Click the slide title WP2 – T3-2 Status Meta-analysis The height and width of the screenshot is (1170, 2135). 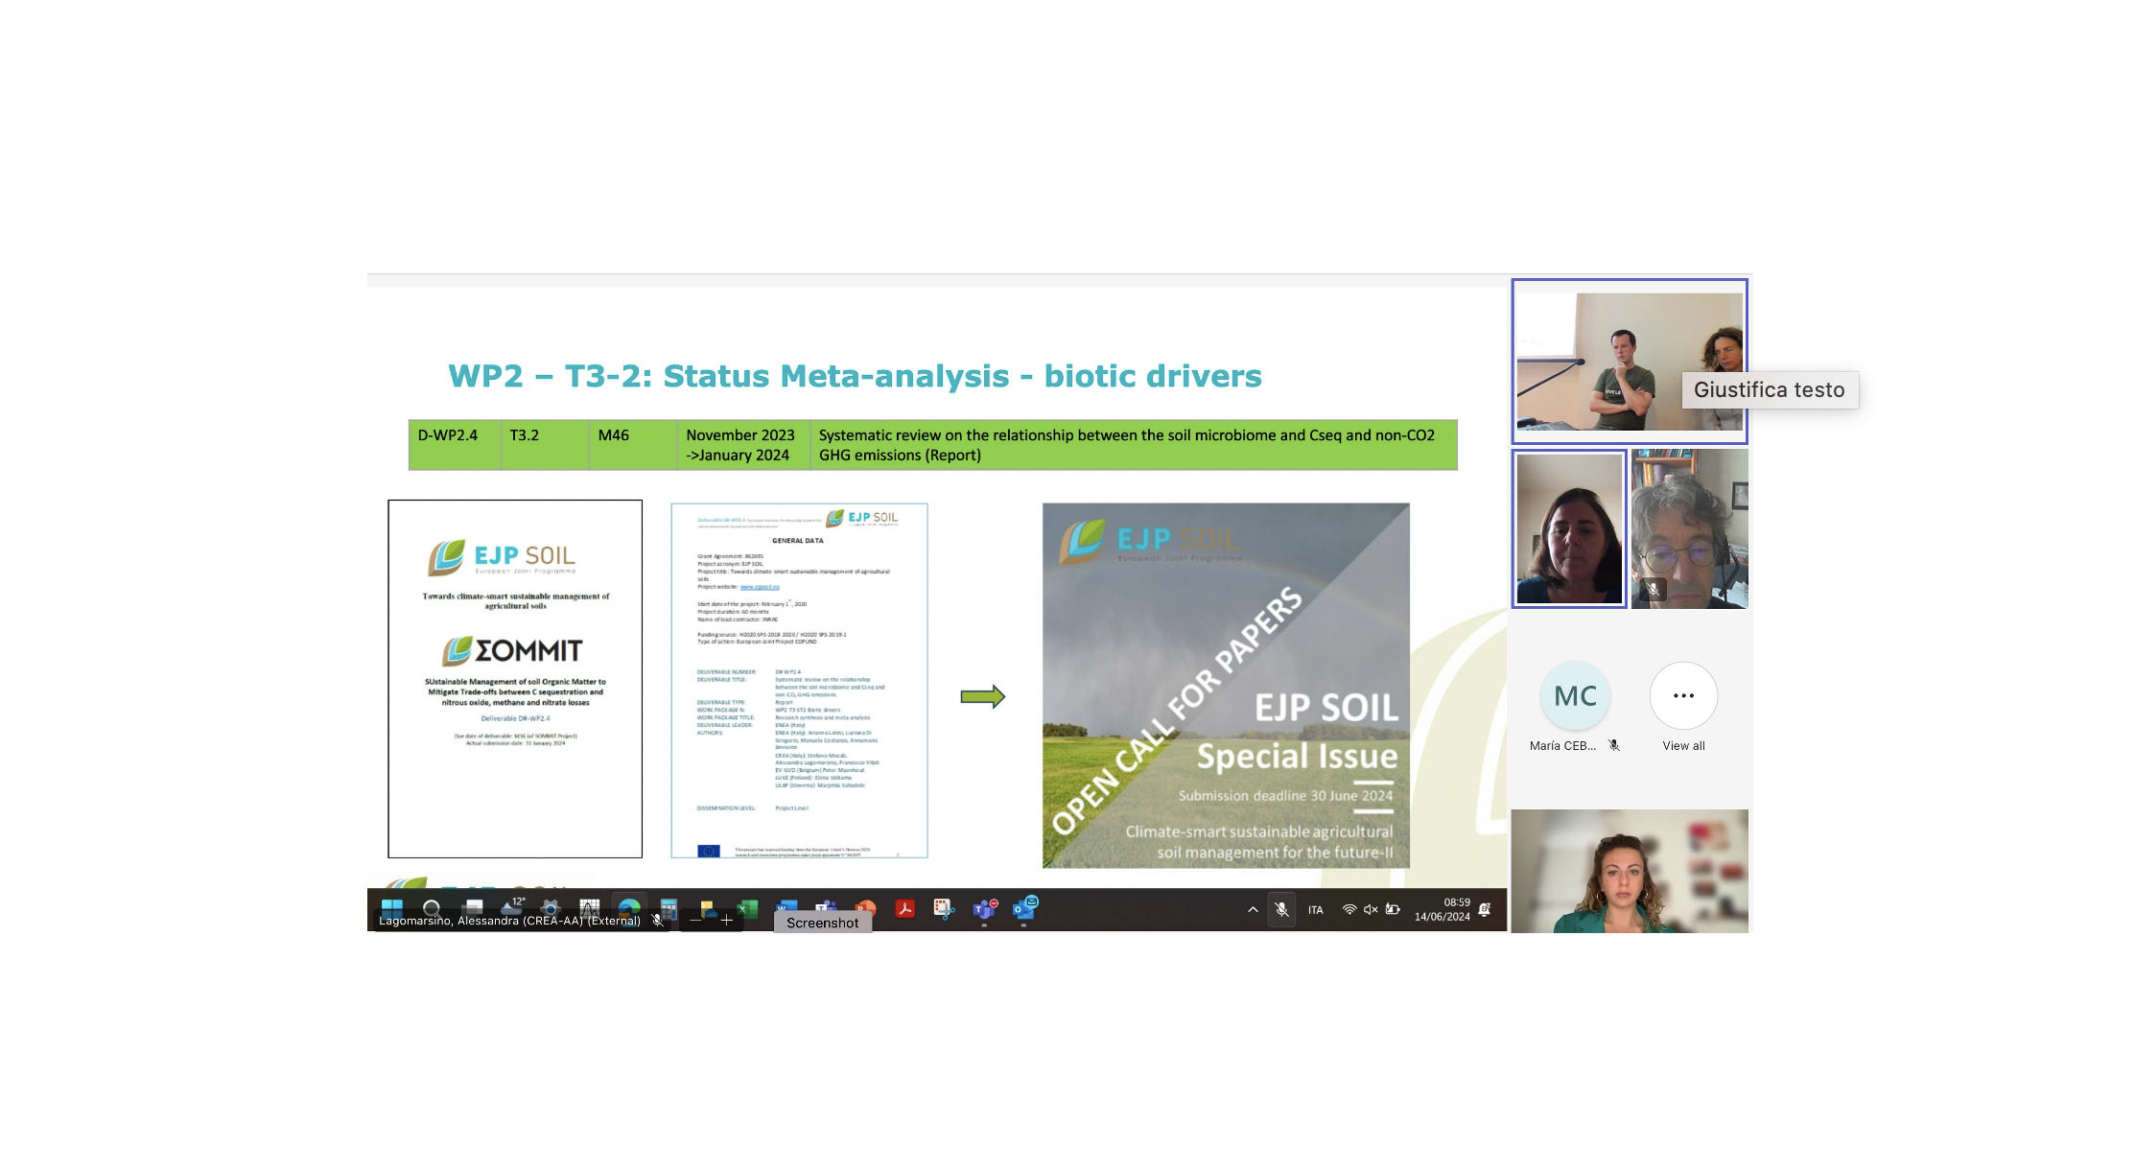(x=855, y=376)
